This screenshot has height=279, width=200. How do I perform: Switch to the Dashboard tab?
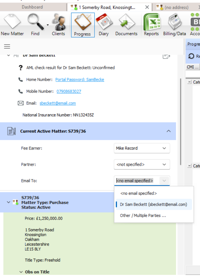click(x=32, y=7)
